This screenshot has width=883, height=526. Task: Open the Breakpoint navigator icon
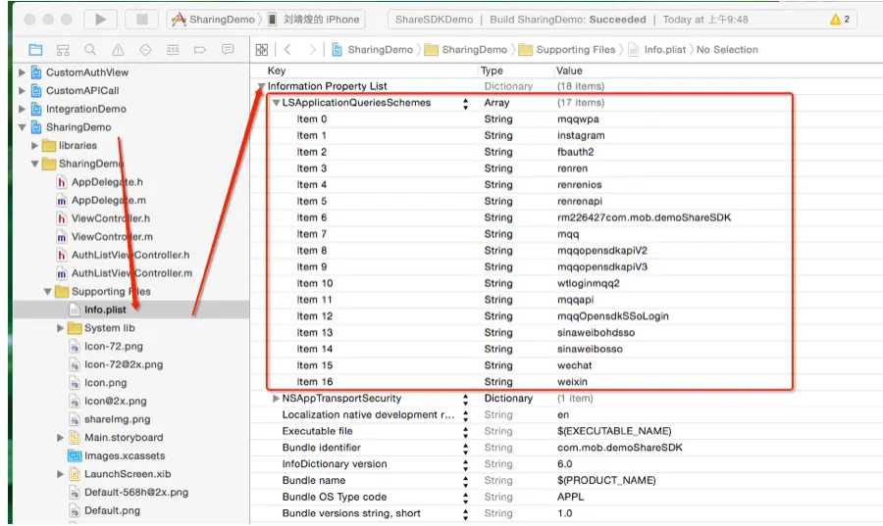pos(200,50)
